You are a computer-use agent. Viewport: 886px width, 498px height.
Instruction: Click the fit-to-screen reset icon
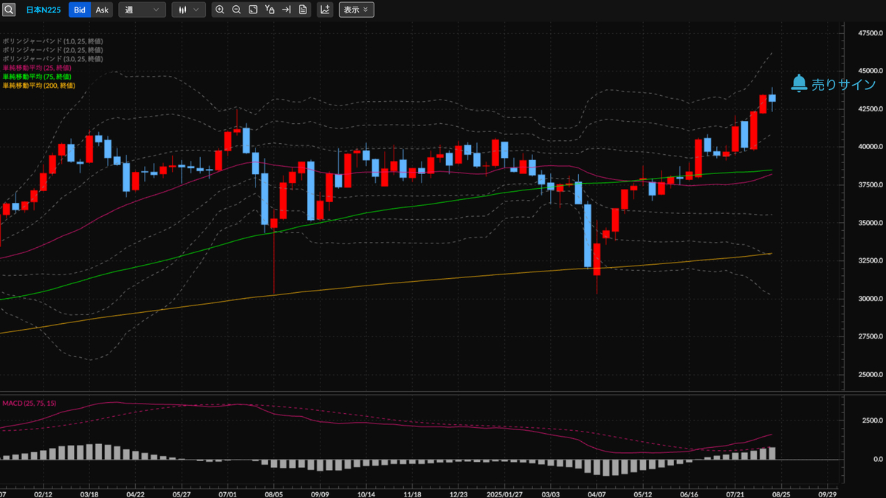click(x=253, y=10)
